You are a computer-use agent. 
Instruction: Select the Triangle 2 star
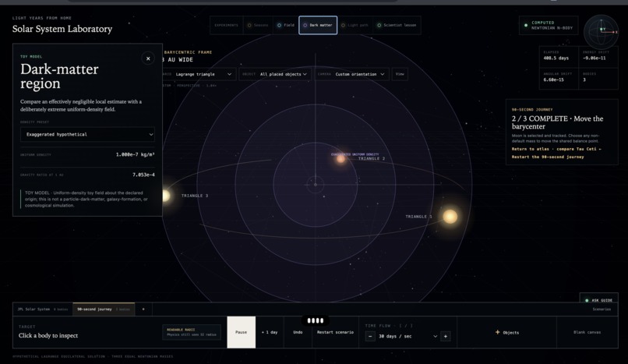(340, 159)
